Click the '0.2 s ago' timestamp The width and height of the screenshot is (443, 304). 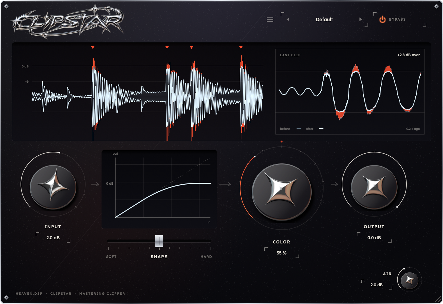coord(413,129)
